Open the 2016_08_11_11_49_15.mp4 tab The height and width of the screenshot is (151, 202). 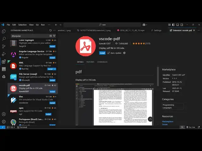(131, 31)
